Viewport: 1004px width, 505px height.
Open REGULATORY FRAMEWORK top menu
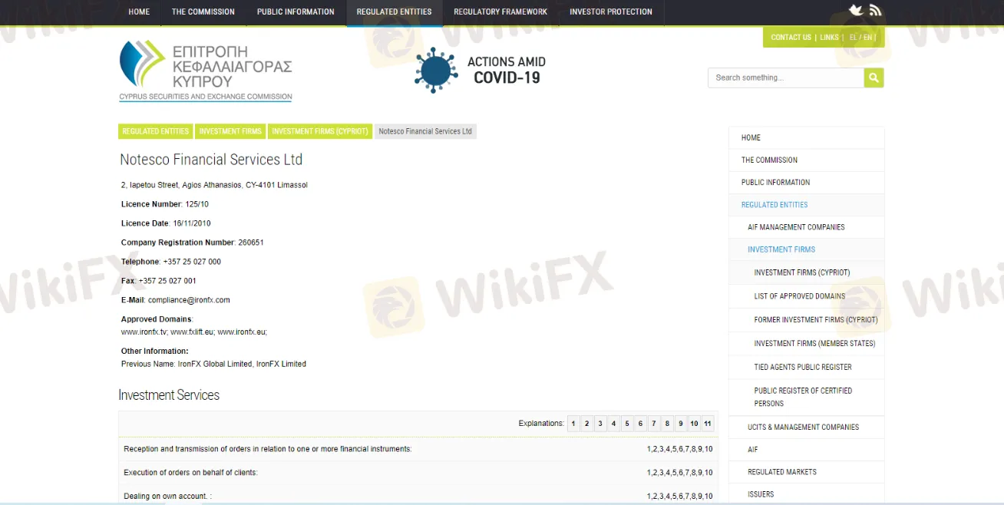500,12
